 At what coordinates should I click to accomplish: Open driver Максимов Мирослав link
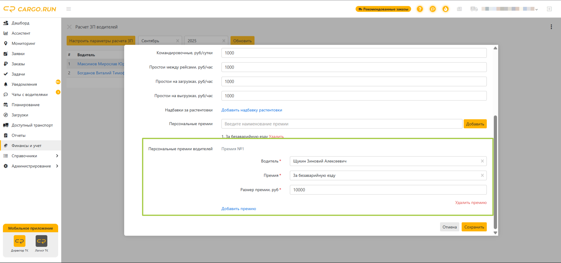coord(101,64)
